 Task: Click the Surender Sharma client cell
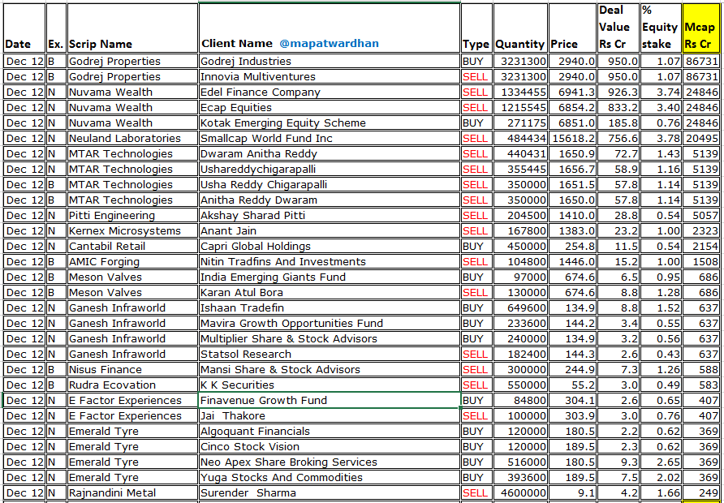(x=330, y=492)
